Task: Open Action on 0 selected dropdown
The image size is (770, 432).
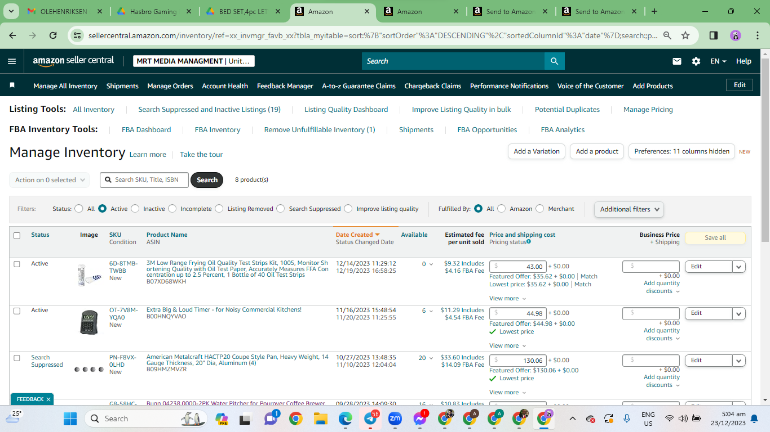Action: (50, 180)
